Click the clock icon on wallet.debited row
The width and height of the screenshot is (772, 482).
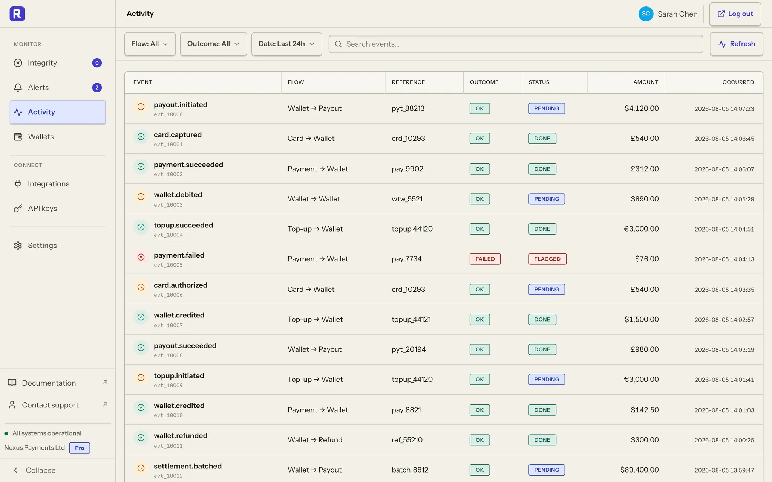tap(141, 197)
